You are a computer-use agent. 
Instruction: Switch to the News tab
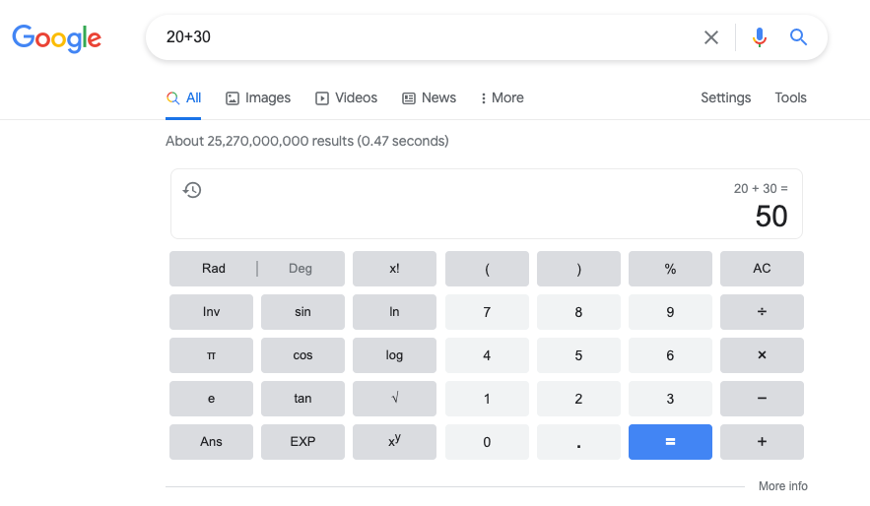(429, 97)
